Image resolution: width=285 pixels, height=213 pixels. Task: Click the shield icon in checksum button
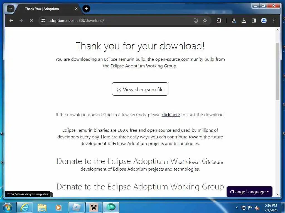point(119,90)
